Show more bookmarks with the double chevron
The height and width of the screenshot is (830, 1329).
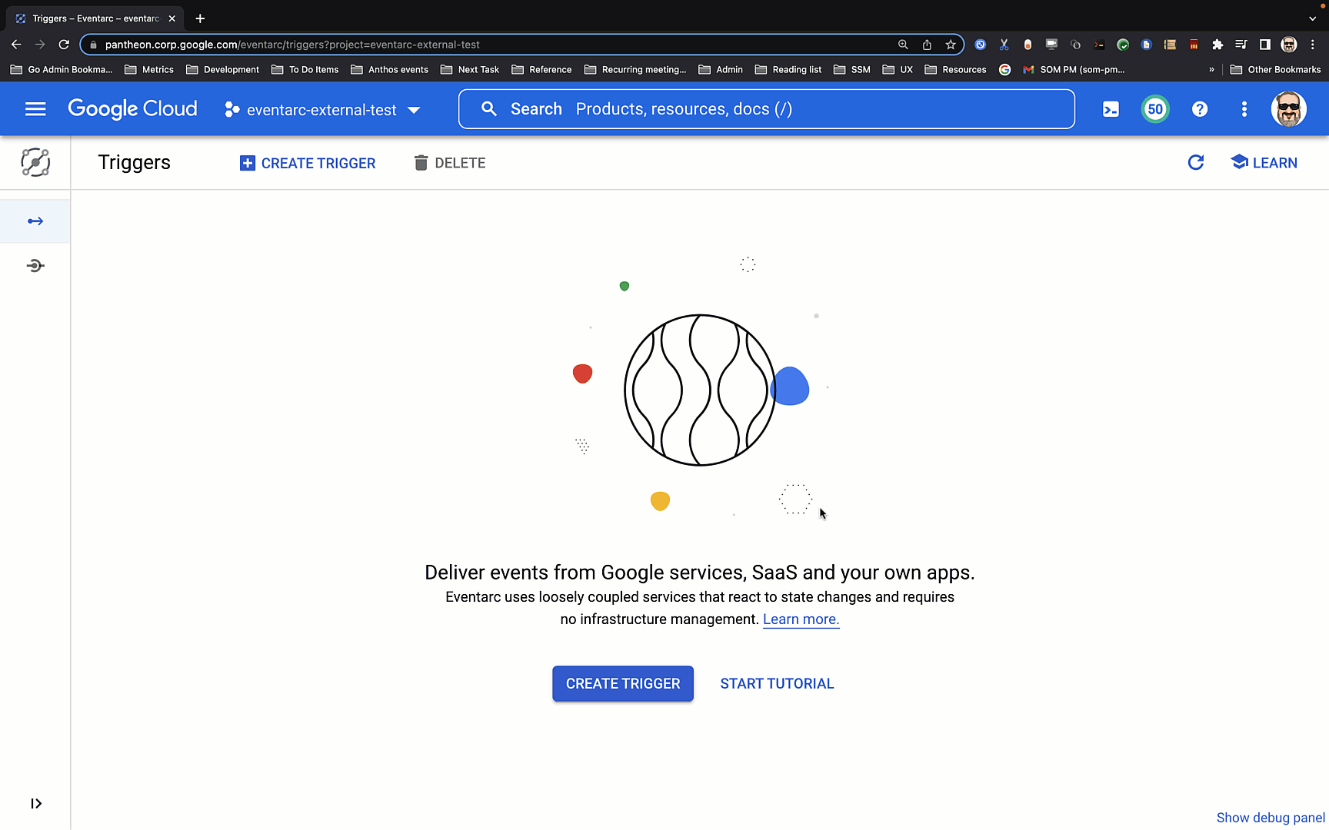pos(1211,69)
